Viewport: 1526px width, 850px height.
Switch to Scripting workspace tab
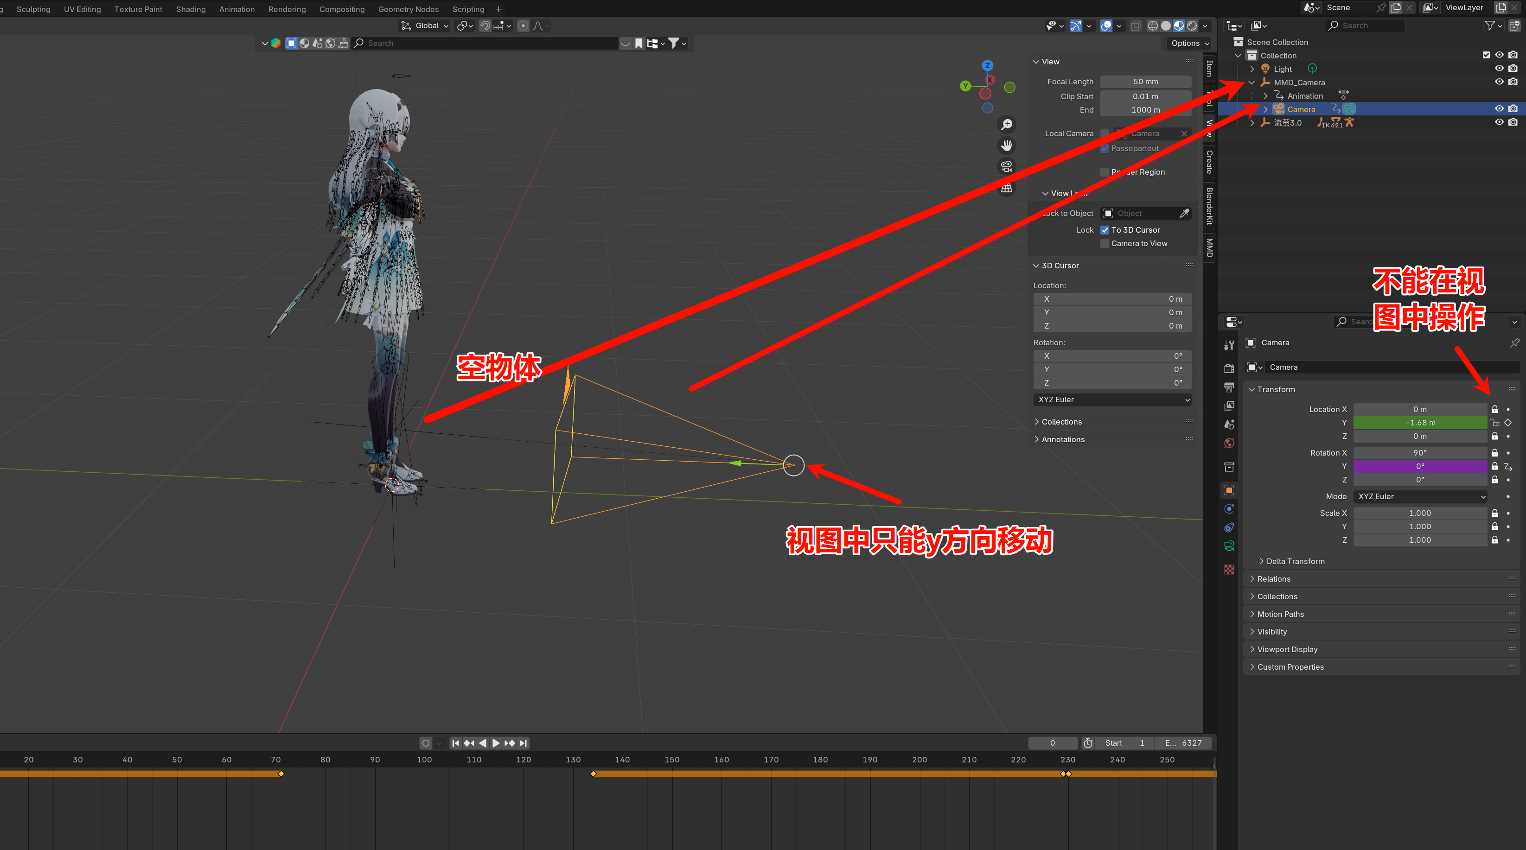coord(468,9)
